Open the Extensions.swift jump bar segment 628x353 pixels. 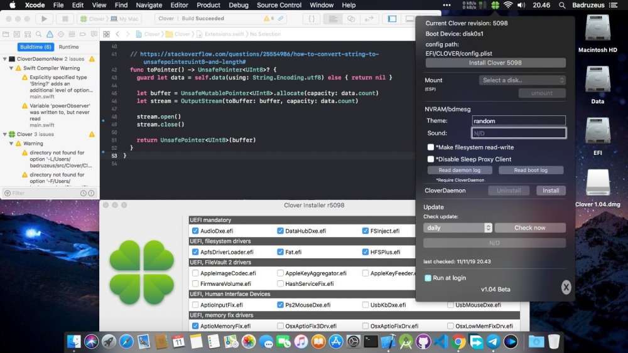pyautogui.click(x=220, y=34)
